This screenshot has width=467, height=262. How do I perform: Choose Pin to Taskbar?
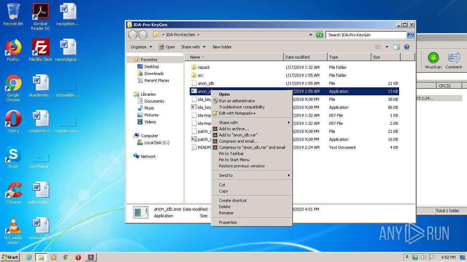point(252,154)
